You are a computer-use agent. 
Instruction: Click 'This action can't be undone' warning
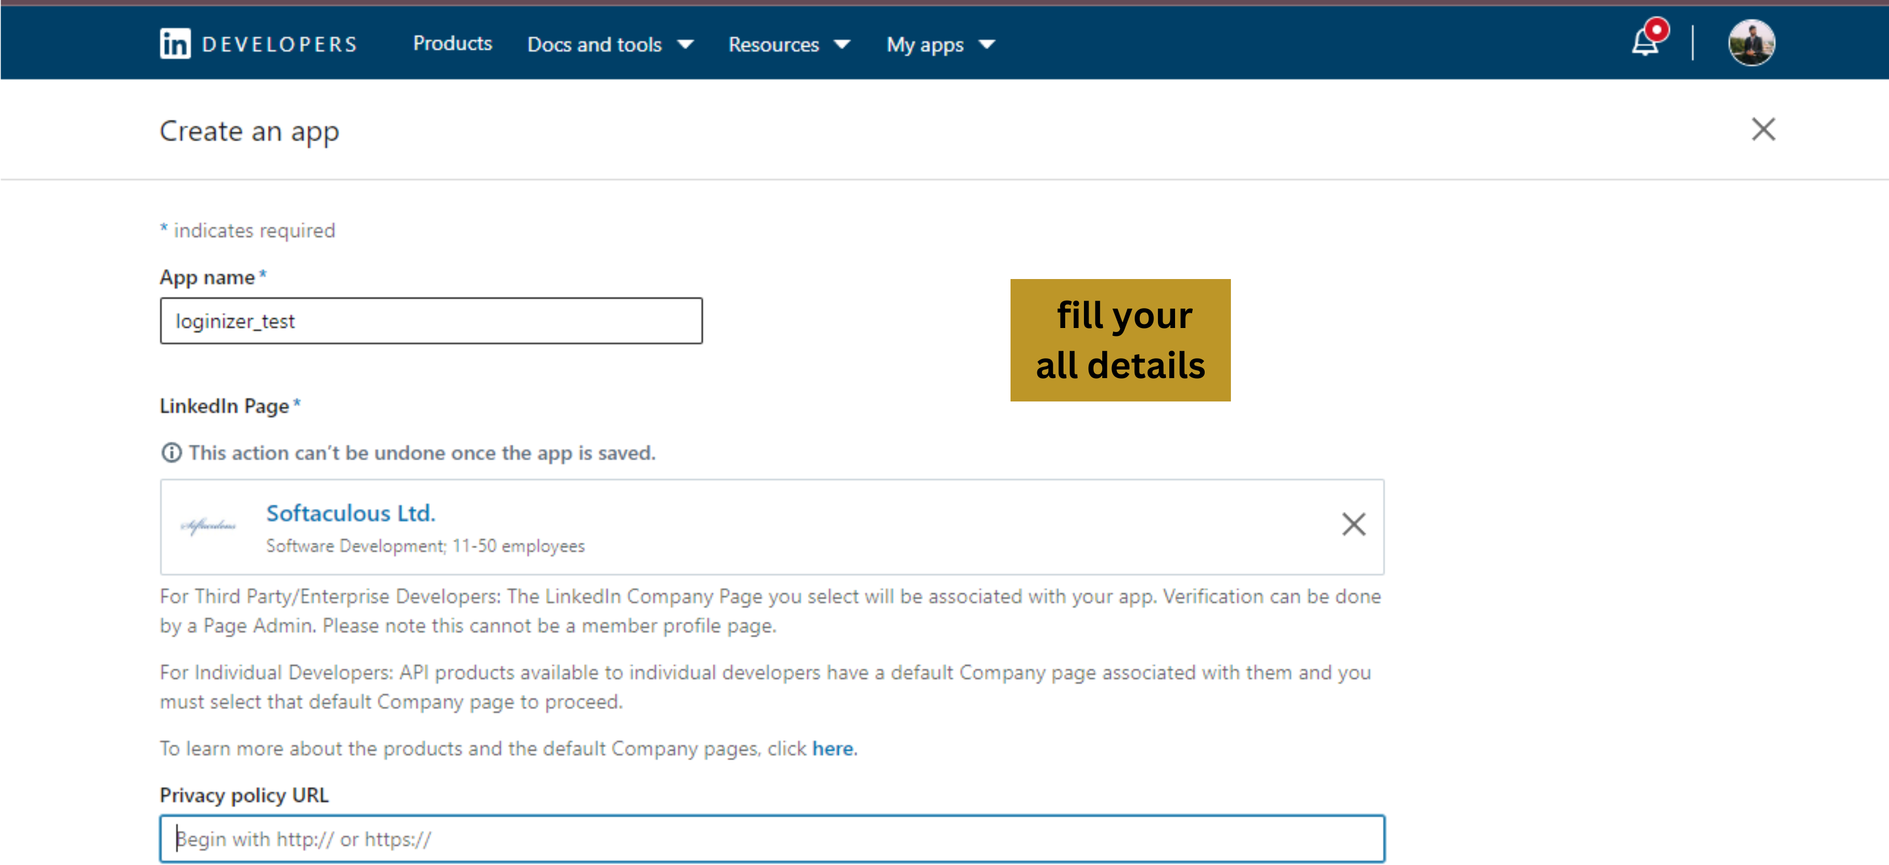(x=422, y=453)
